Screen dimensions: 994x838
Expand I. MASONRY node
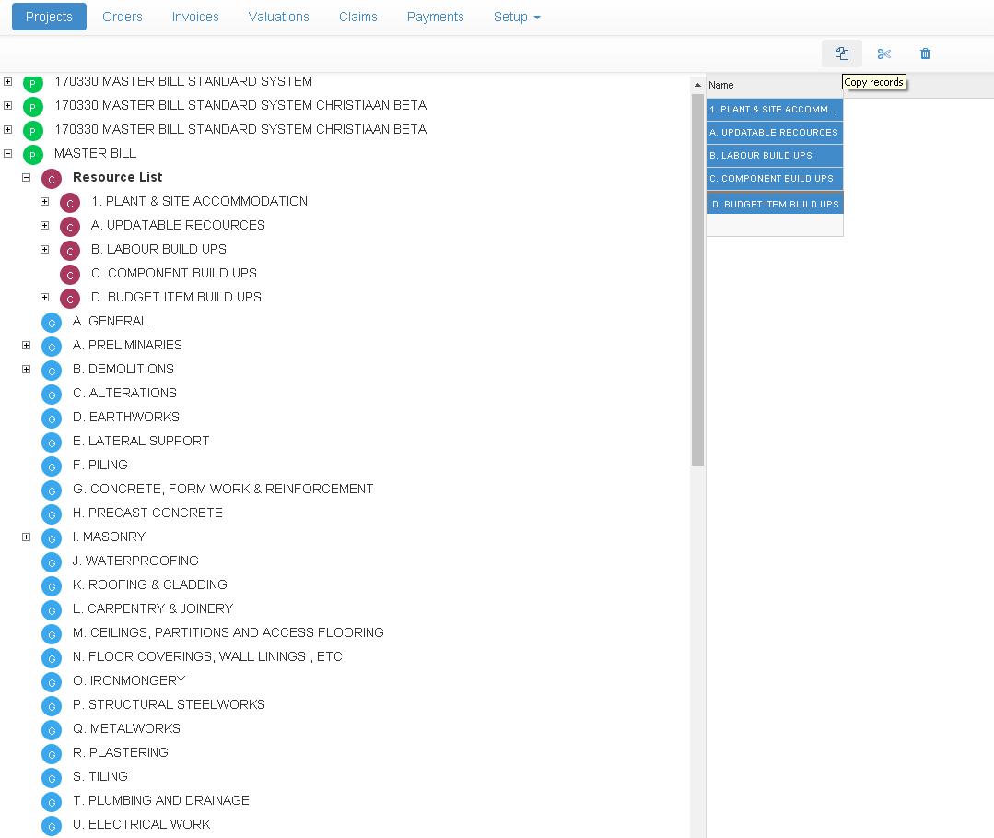pyautogui.click(x=26, y=537)
